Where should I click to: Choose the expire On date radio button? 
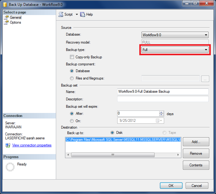72,121
